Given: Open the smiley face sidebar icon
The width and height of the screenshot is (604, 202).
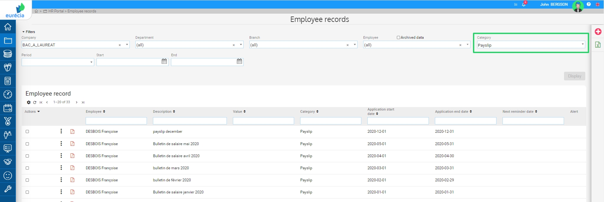Looking at the screenshot, I should [8, 176].
